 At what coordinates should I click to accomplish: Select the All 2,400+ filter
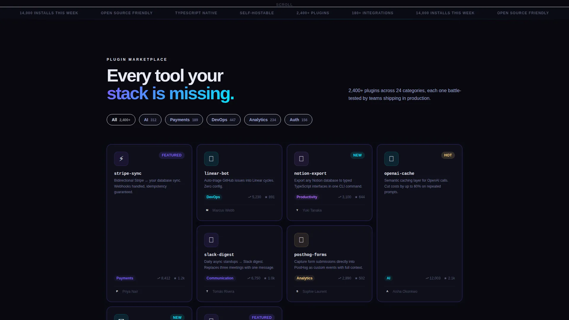[x=121, y=120]
